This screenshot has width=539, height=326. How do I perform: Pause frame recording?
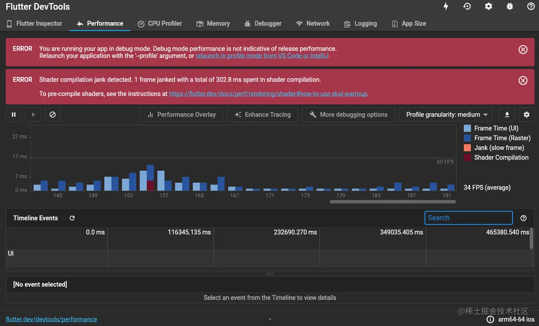[x=14, y=115]
